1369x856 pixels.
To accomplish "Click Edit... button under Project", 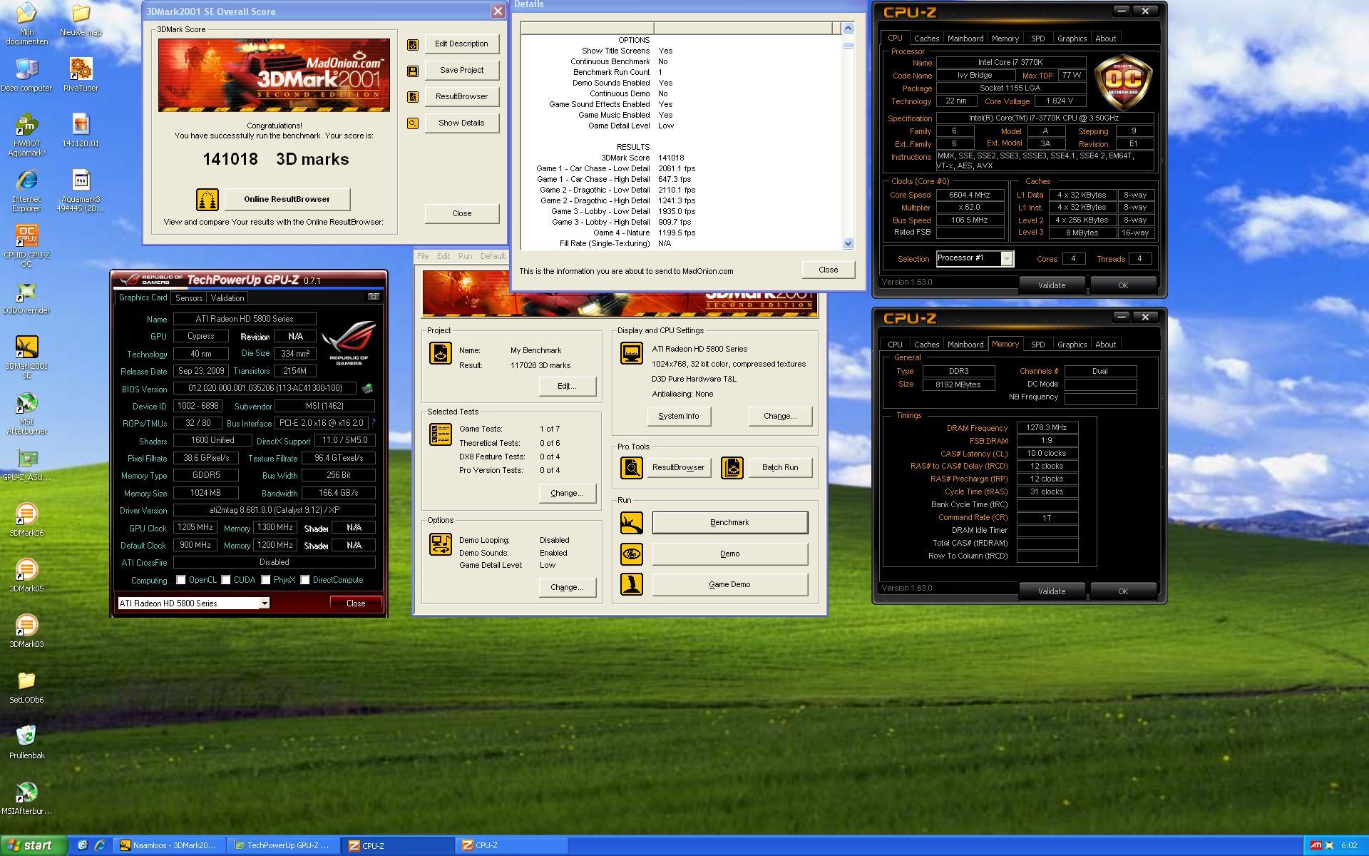I will pyautogui.click(x=567, y=387).
